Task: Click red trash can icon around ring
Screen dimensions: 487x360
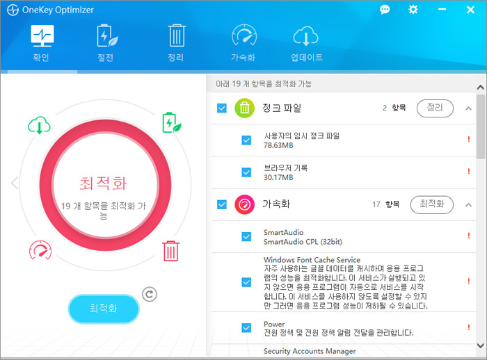Action: pos(171,251)
